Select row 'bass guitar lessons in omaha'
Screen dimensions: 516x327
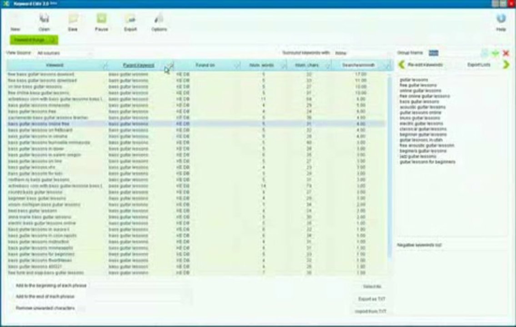[x=196, y=136]
